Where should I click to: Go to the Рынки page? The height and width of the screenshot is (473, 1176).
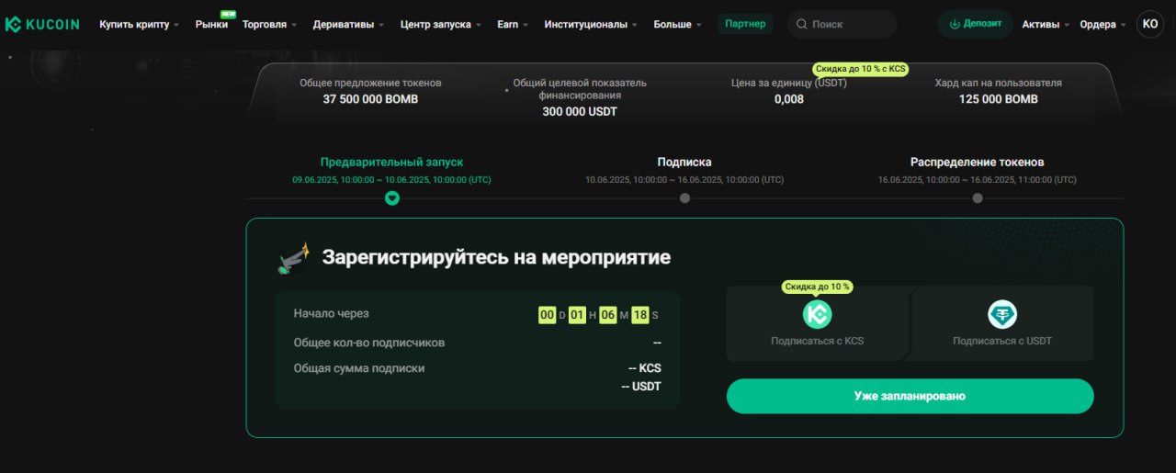(212, 25)
